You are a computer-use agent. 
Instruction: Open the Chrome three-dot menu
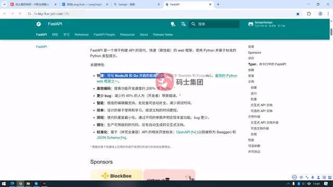(328, 14)
